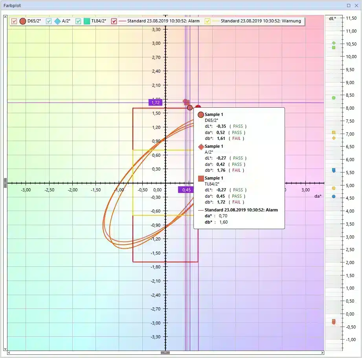The image size is (362, 358).
Task: Click the tooltip Alarm db* 1,60 value
Action: (224, 222)
